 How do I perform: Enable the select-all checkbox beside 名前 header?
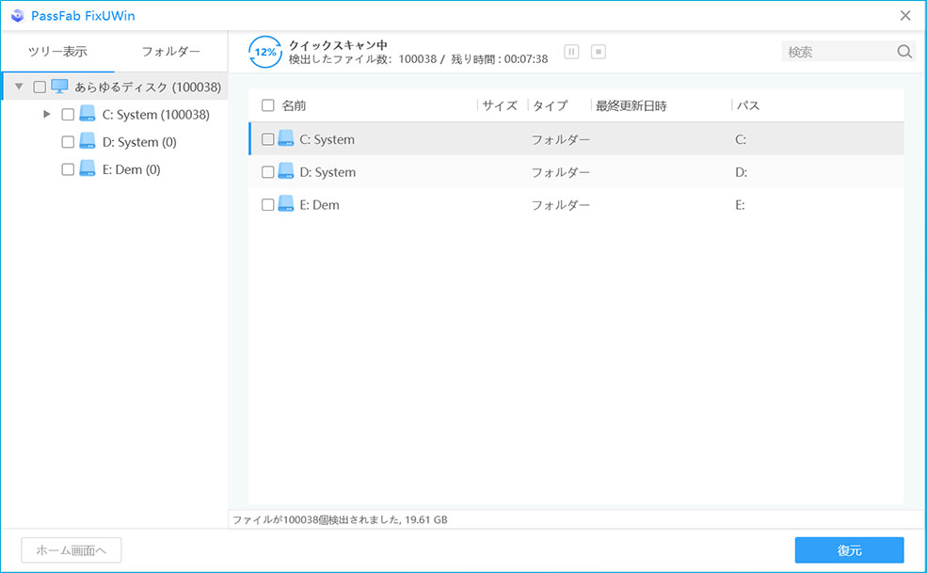point(267,105)
